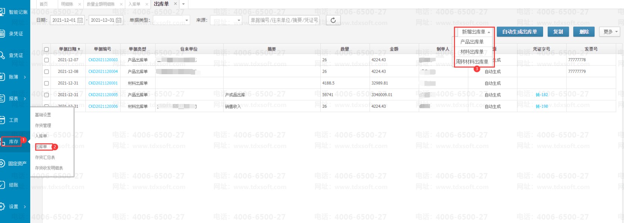Check the row for CKD2021120003
Viewport: 624px width, 223px height.
[x=47, y=60]
